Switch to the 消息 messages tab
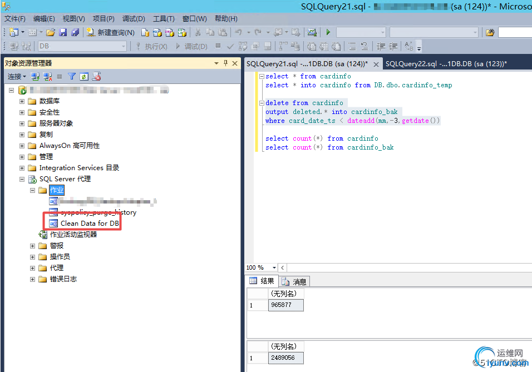The height and width of the screenshot is (372, 532). 294,281
